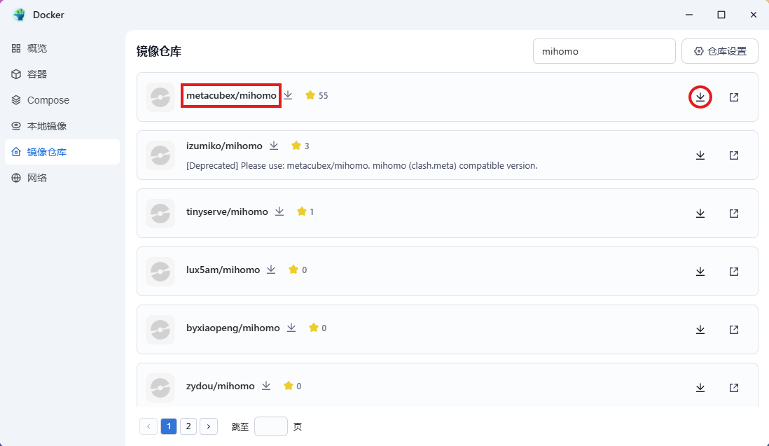Open zydou/mihomo external link
Screen dimensions: 769x446
coord(734,388)
